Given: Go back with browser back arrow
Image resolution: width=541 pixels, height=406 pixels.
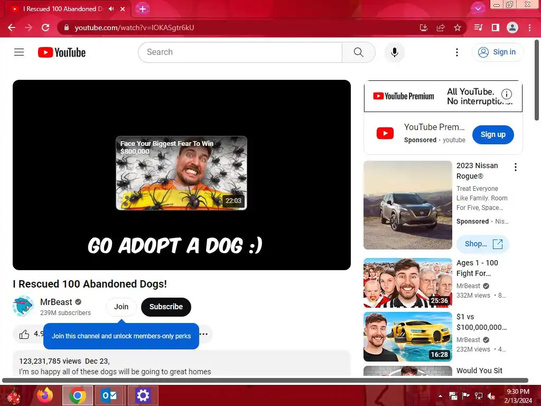Looking at the screenshot, I should click(x=12, y=27).
